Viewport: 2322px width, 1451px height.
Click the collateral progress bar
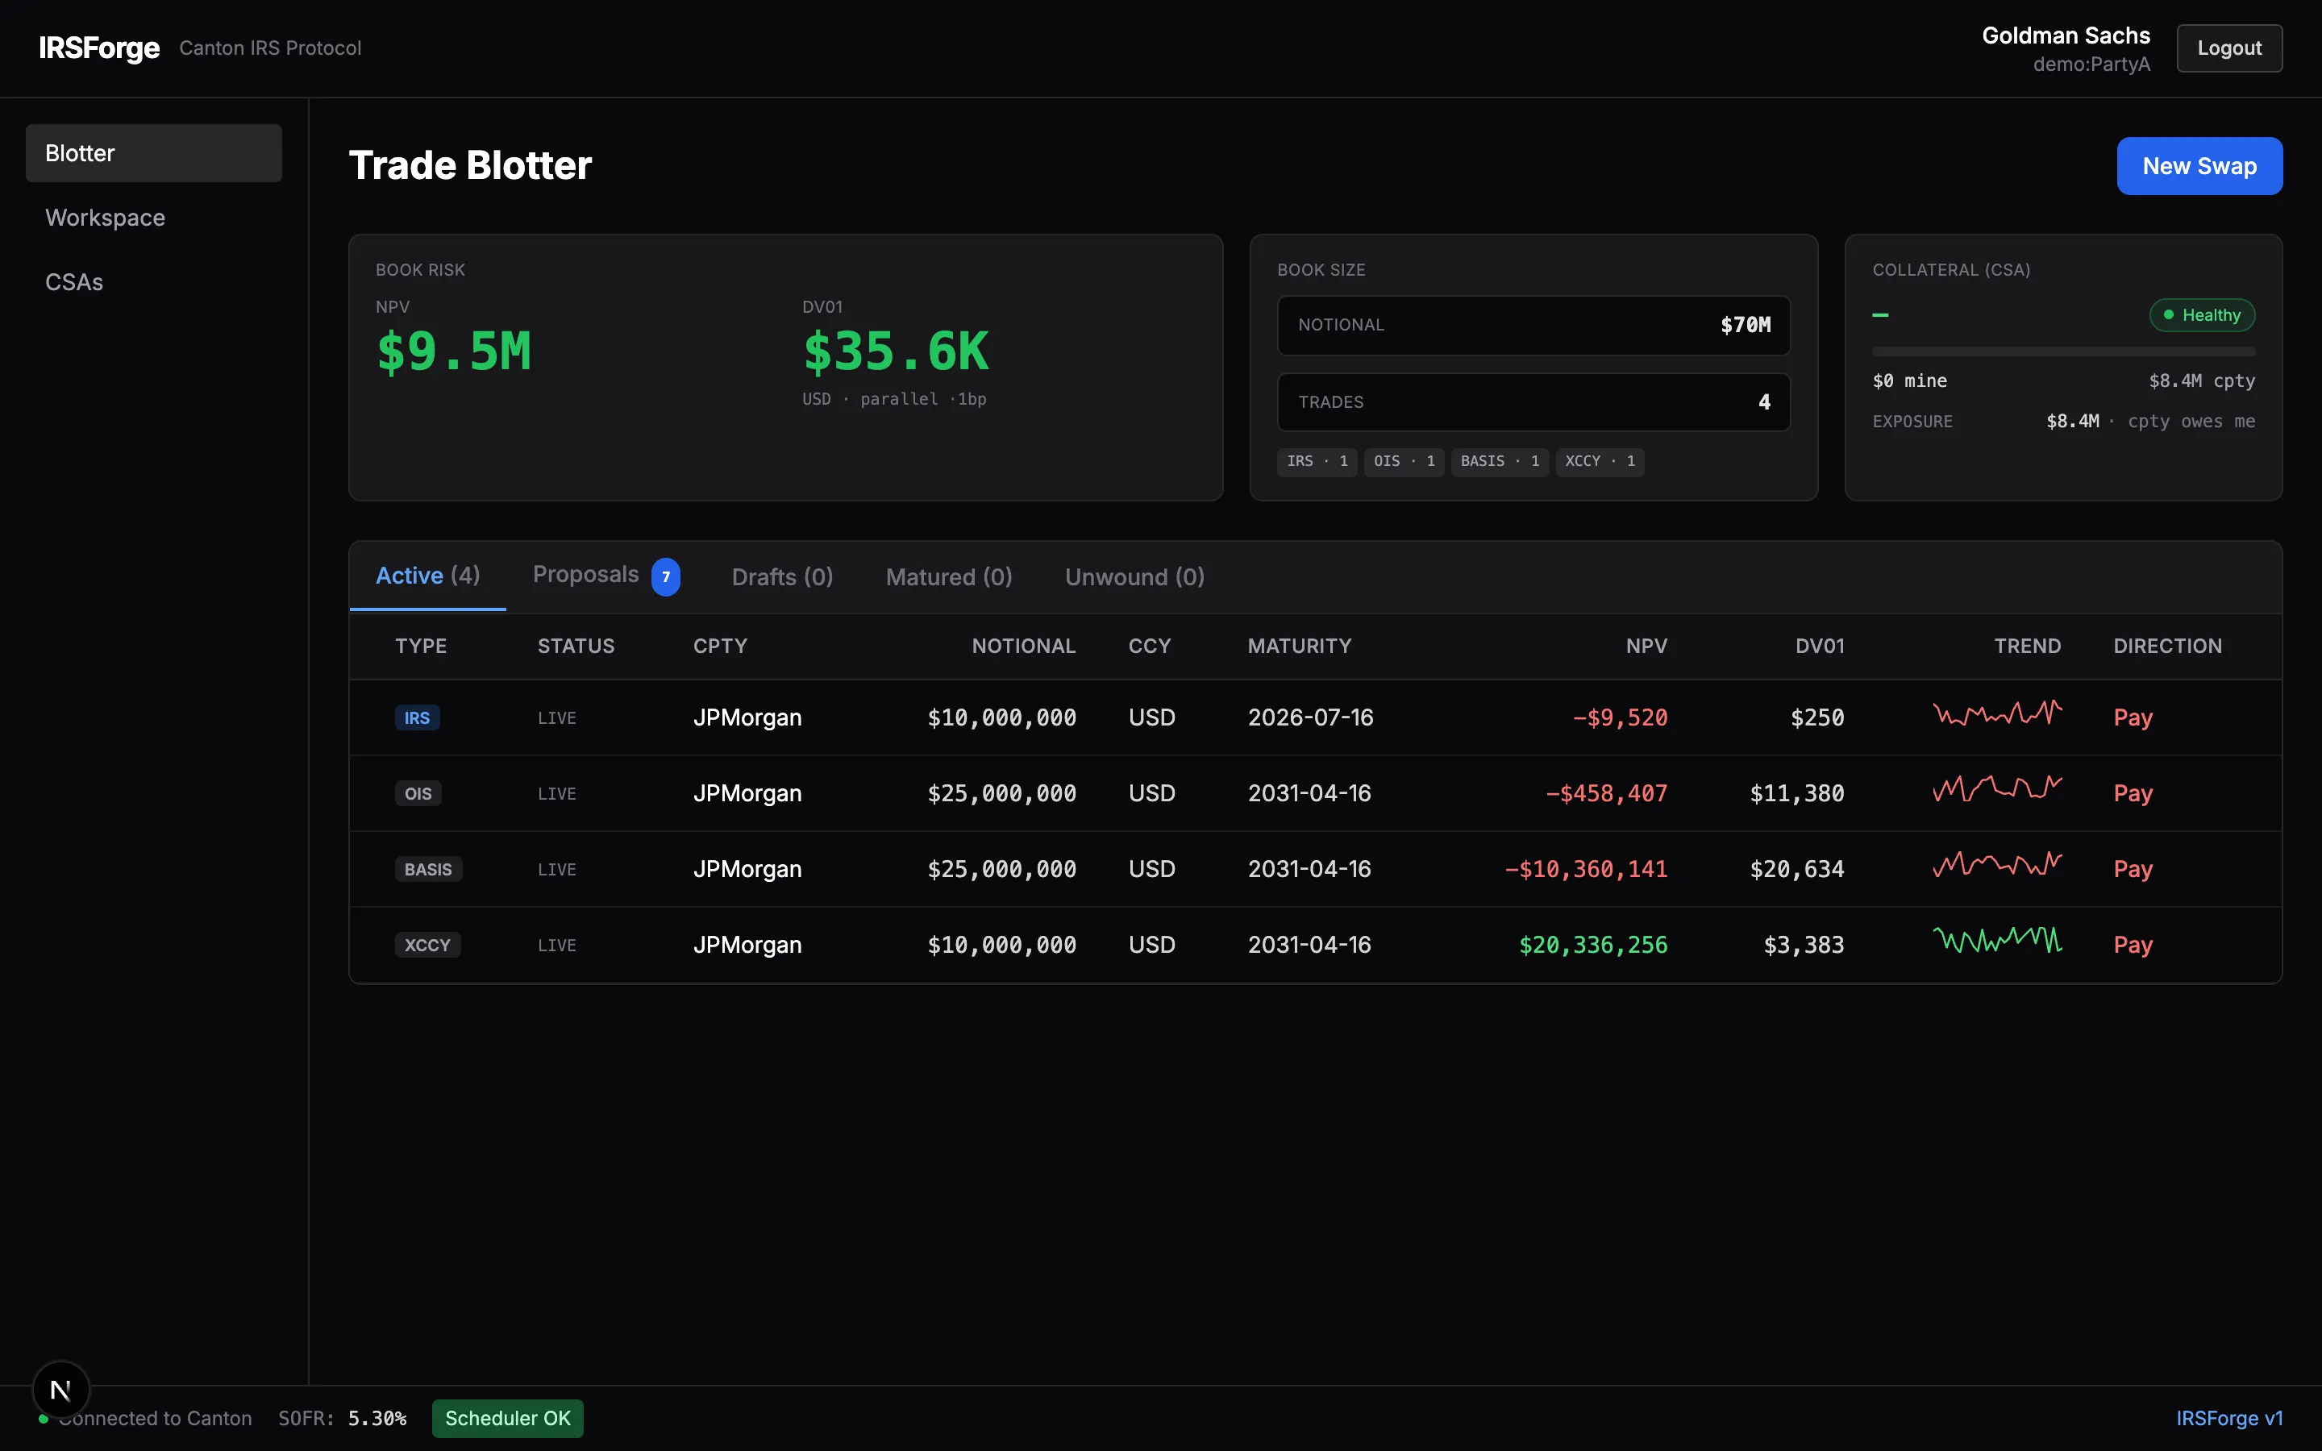tap(2063, 352)
